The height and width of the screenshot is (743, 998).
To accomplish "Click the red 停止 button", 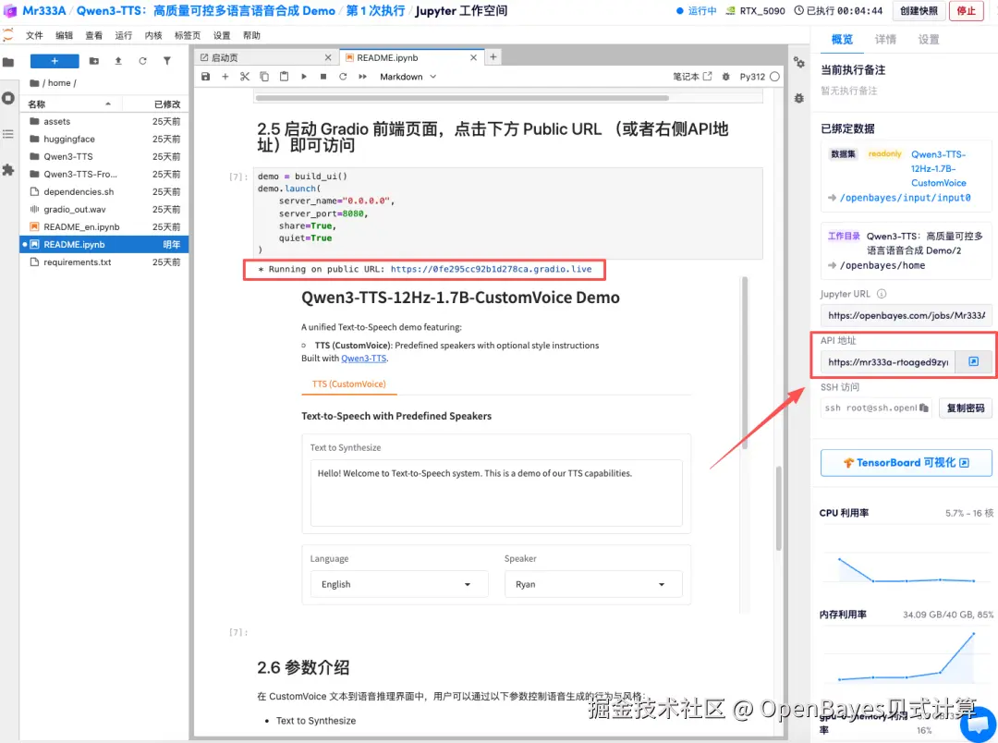I will (x=967, y=11).
